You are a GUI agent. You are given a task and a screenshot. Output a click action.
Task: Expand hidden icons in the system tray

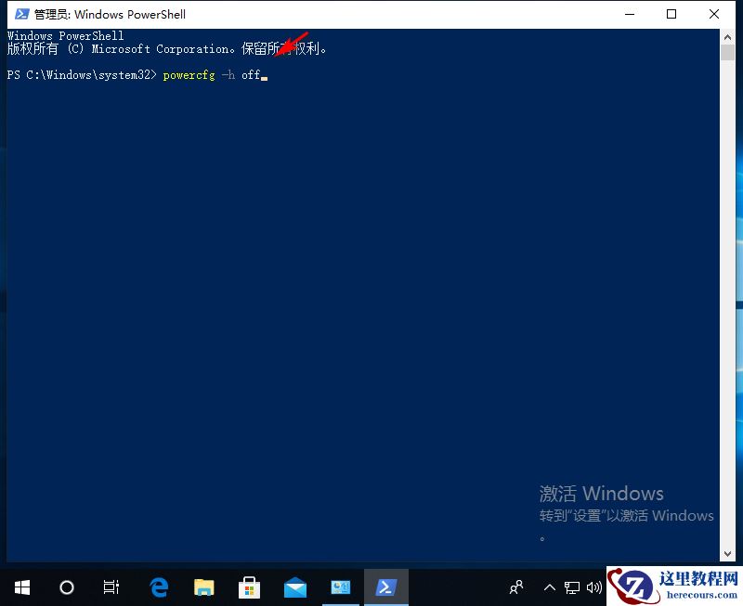coord(550,587)
